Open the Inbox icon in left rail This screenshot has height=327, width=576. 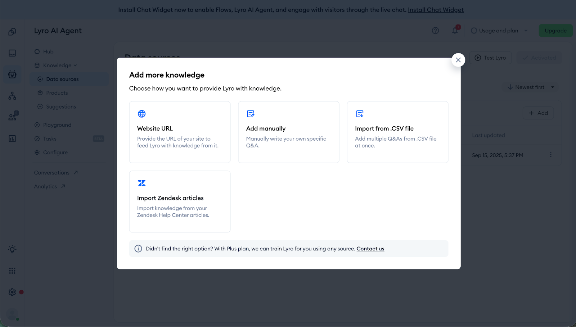point(12,53)
